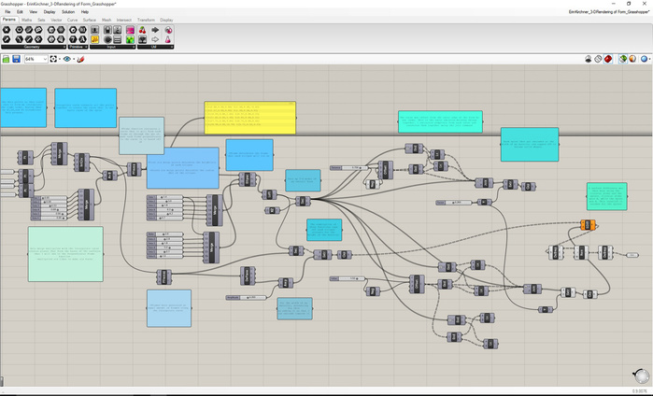Select the pink flask Galapagos icon
The image size is (653, 396).
click(168, 39)
